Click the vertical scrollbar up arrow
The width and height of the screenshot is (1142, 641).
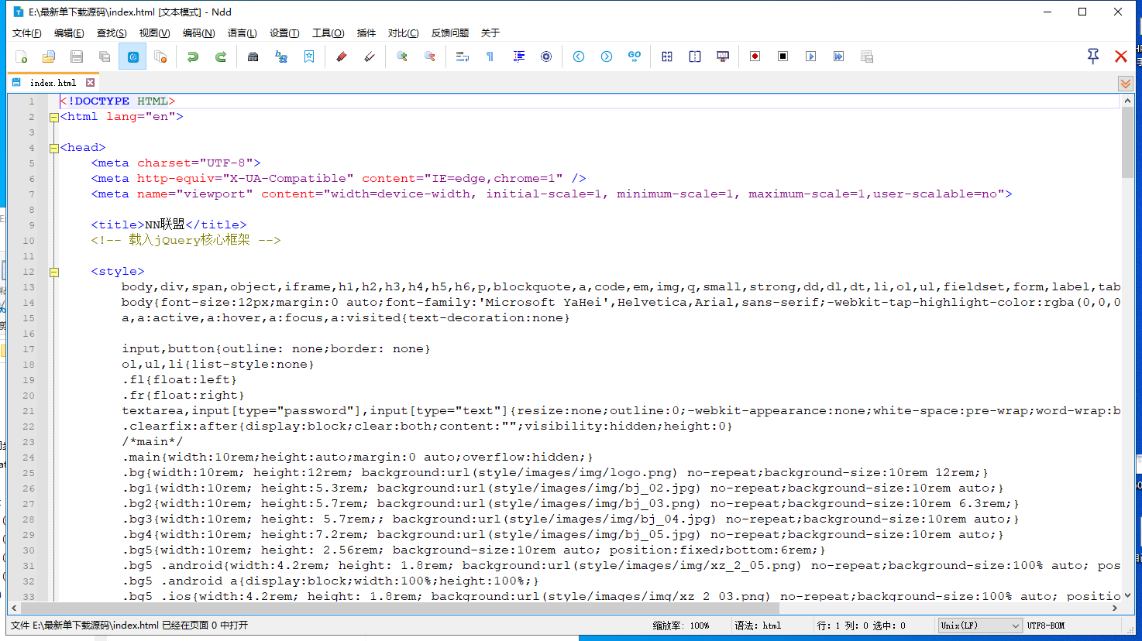pos(1127,101)
